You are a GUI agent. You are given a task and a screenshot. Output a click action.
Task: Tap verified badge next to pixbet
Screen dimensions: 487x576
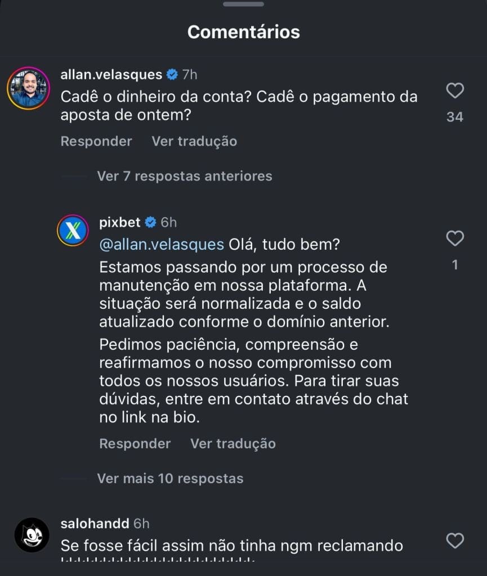[151, 222]
